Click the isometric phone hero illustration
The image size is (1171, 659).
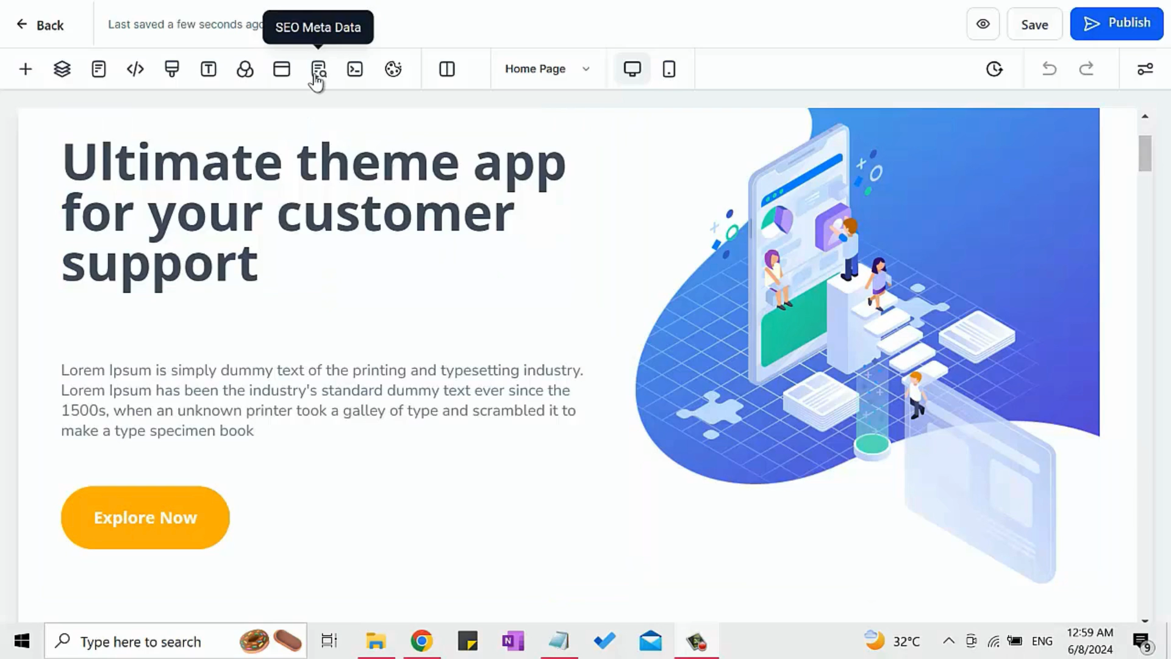[866, 345]
